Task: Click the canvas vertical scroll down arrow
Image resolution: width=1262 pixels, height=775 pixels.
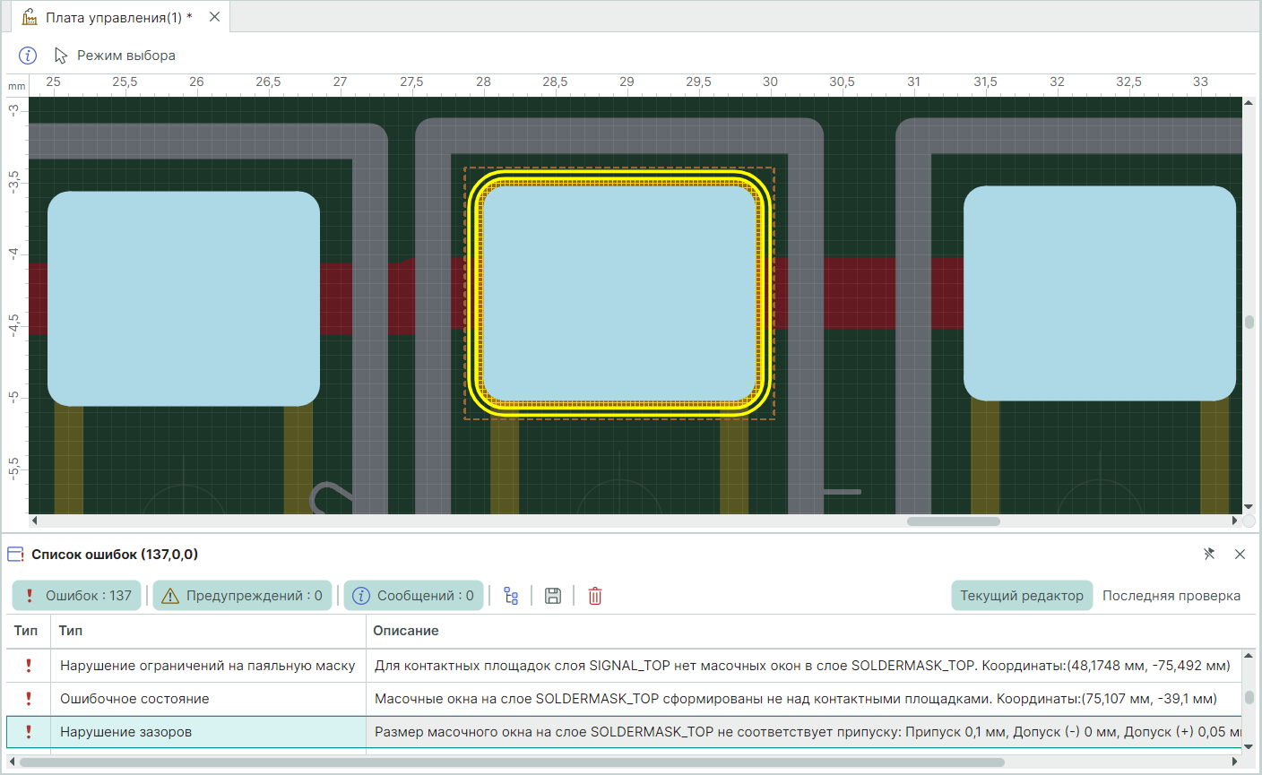Action: point(1249,507)
